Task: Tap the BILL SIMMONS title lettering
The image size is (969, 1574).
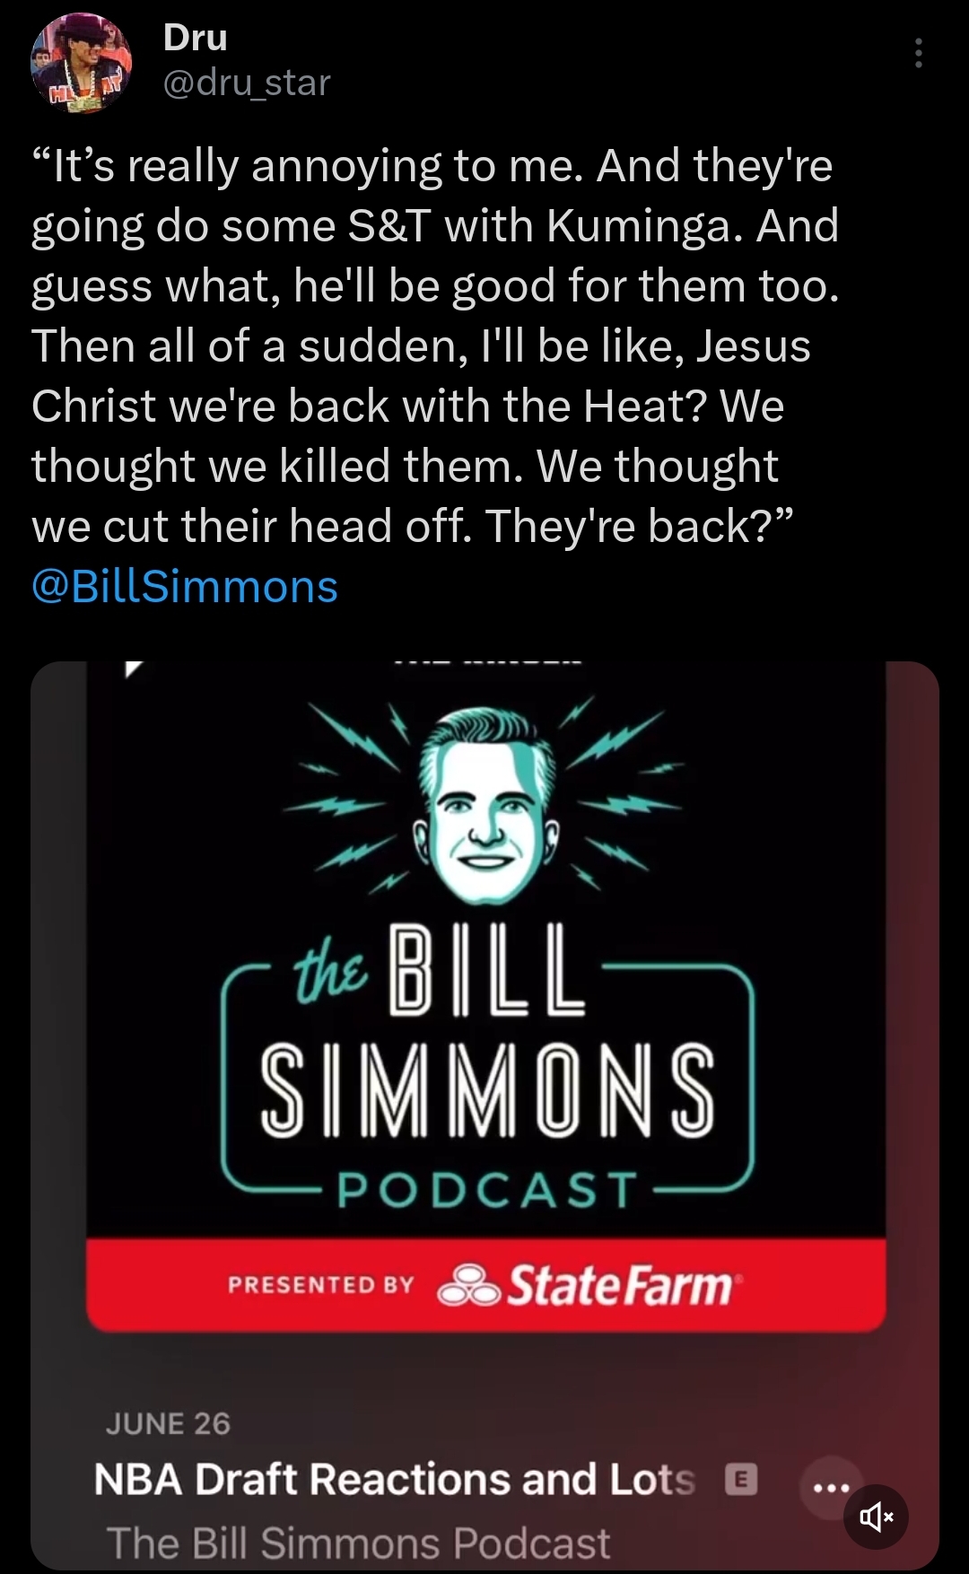Action: (487, 1030)
